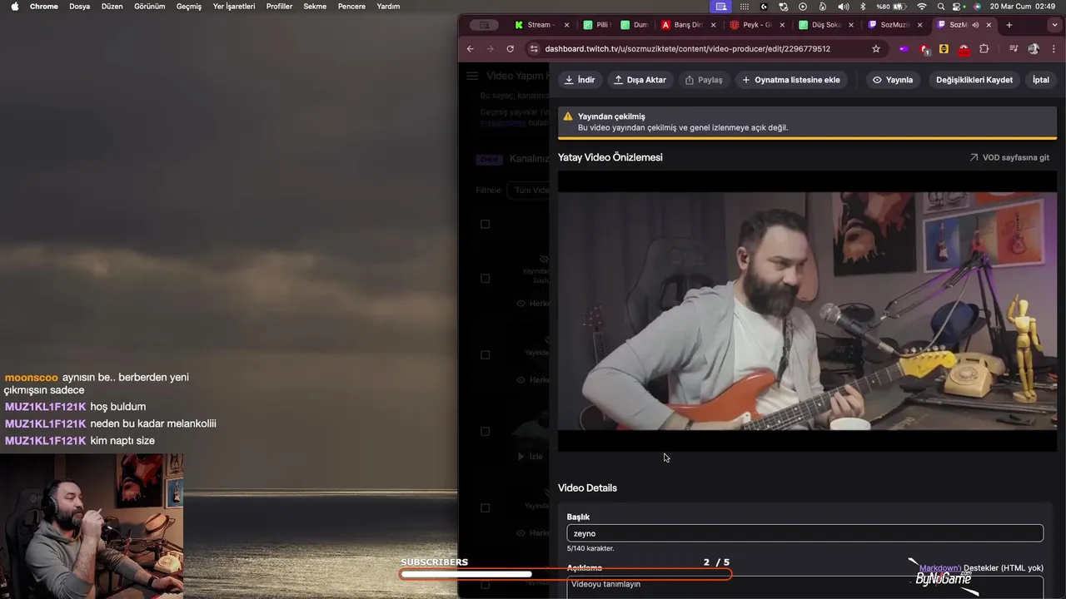Open Spotlight search in menu bar
The width and height of the screenshot is (1066, 599).
click(x=942, y=7)
